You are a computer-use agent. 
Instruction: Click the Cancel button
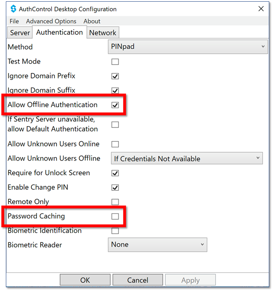pos(138,280)
